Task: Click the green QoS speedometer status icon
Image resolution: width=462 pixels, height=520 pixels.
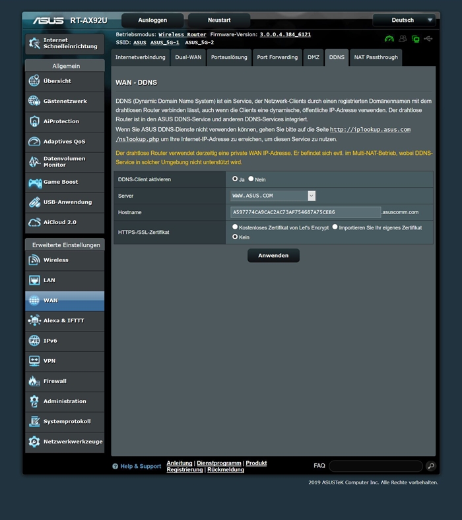Action: pos(389,39)
